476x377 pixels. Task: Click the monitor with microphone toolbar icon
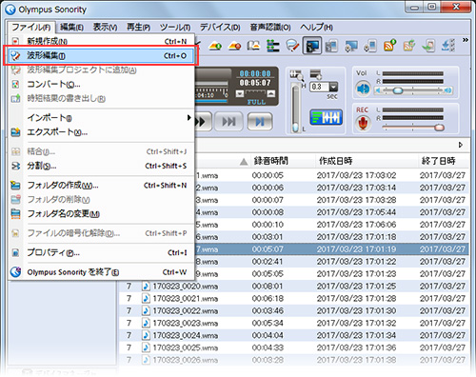click(x=351, y=46)
